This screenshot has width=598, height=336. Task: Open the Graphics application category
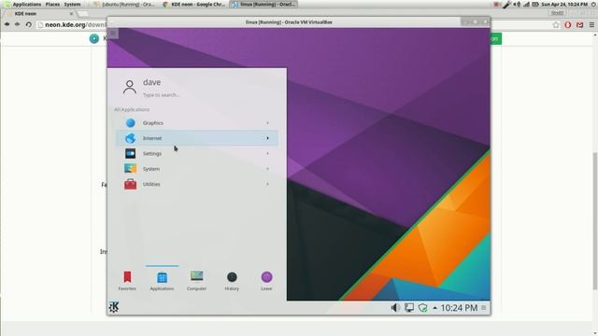point(197,122)
